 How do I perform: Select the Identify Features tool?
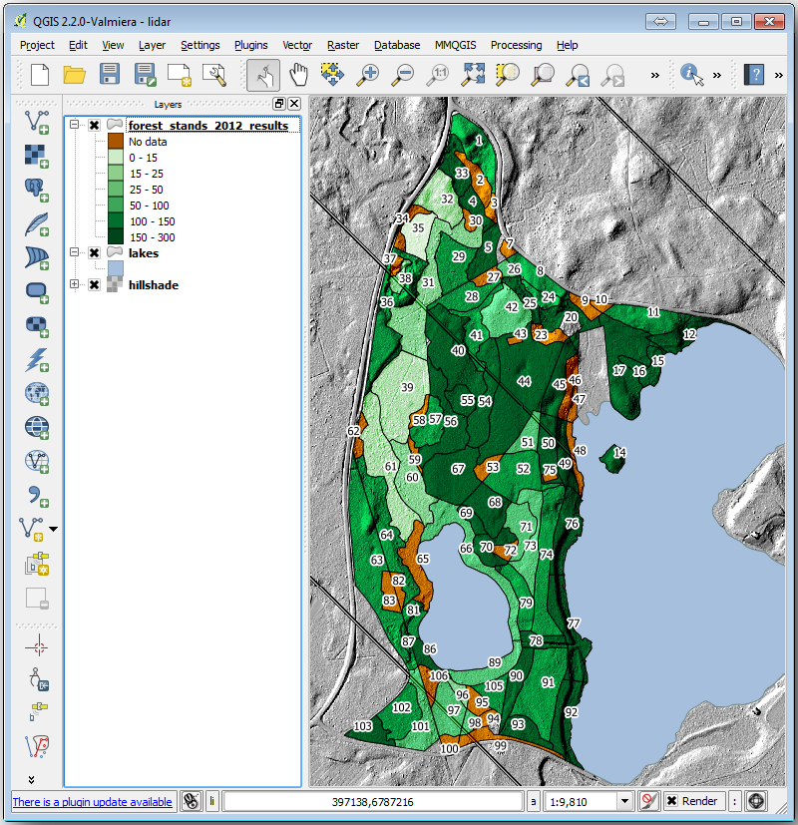tap(692, 75)
